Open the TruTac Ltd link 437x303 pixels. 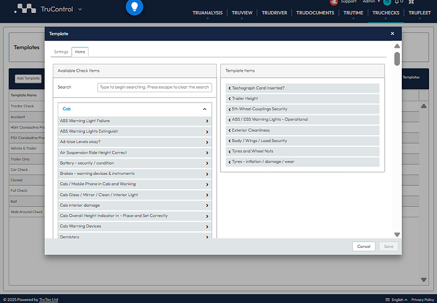pyautogui.click(x=49, y=299)
